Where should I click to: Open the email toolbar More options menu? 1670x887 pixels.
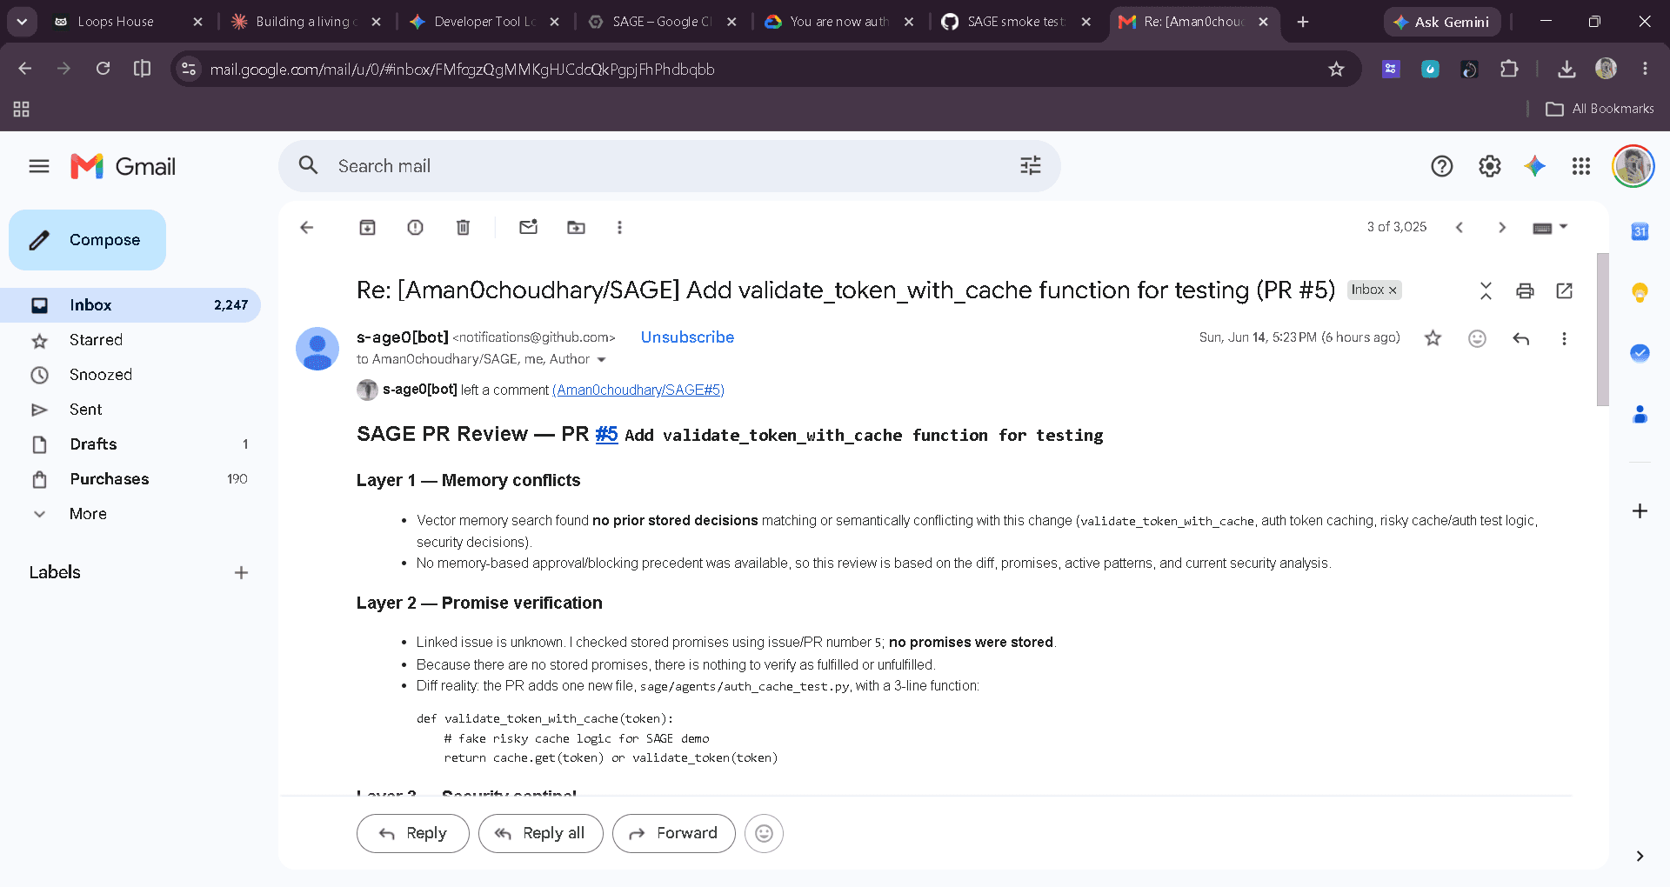point(619,228)
